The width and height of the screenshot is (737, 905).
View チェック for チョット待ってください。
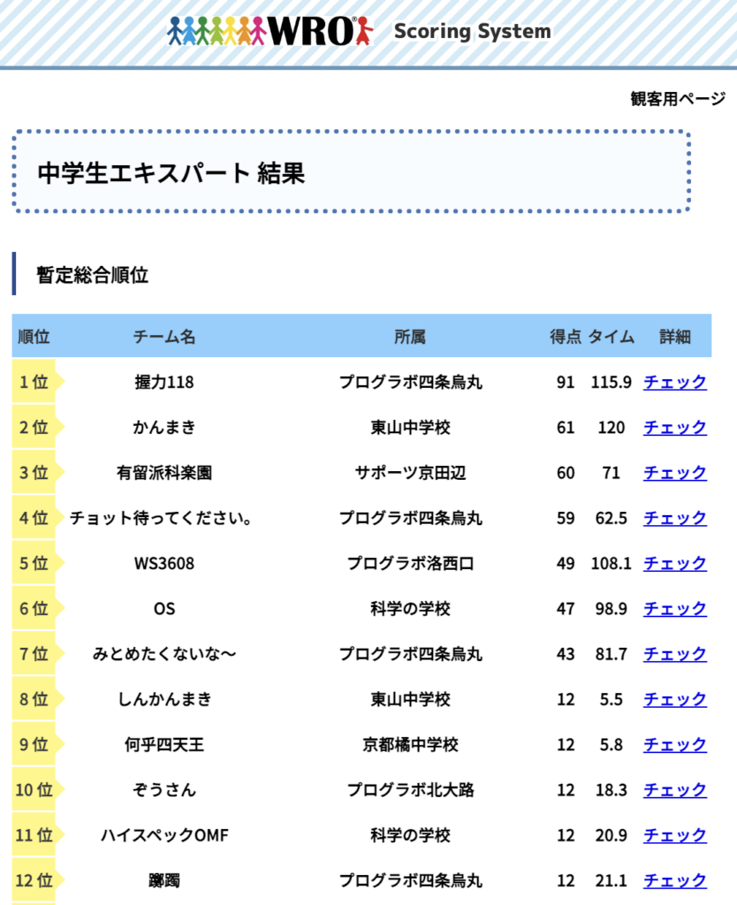coord(674,518)
